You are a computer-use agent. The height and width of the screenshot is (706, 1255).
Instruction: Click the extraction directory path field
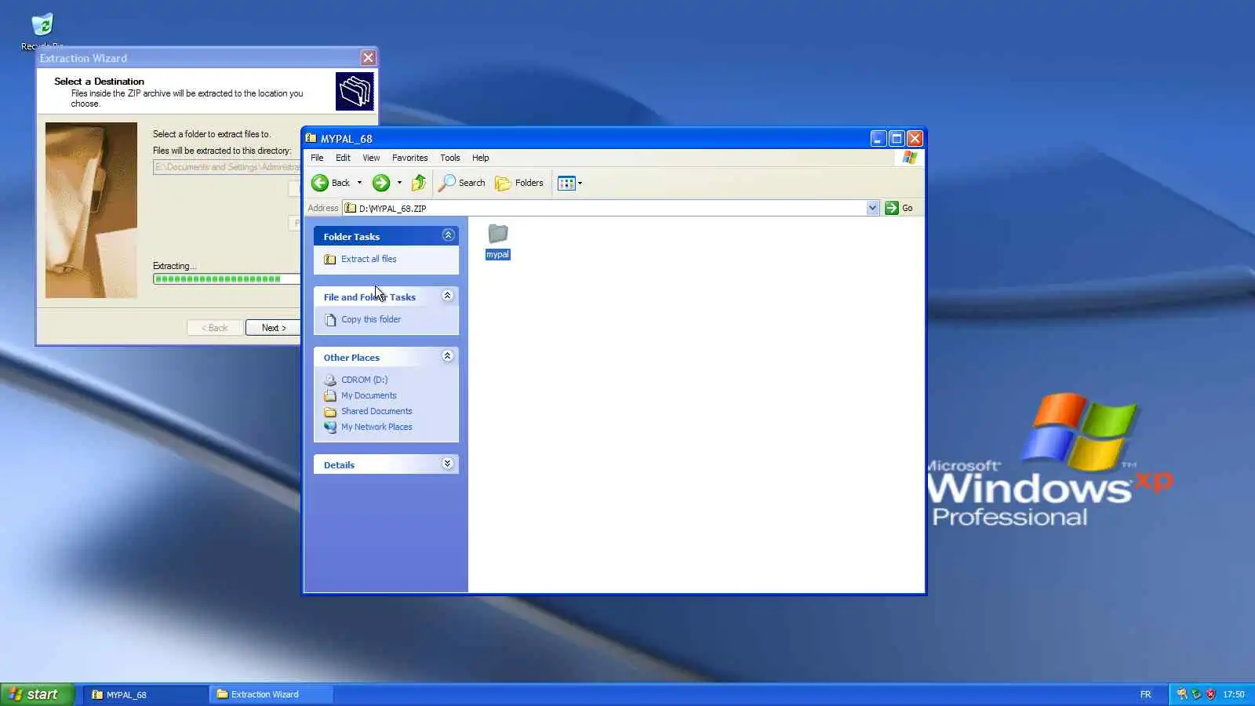(227, 167)
